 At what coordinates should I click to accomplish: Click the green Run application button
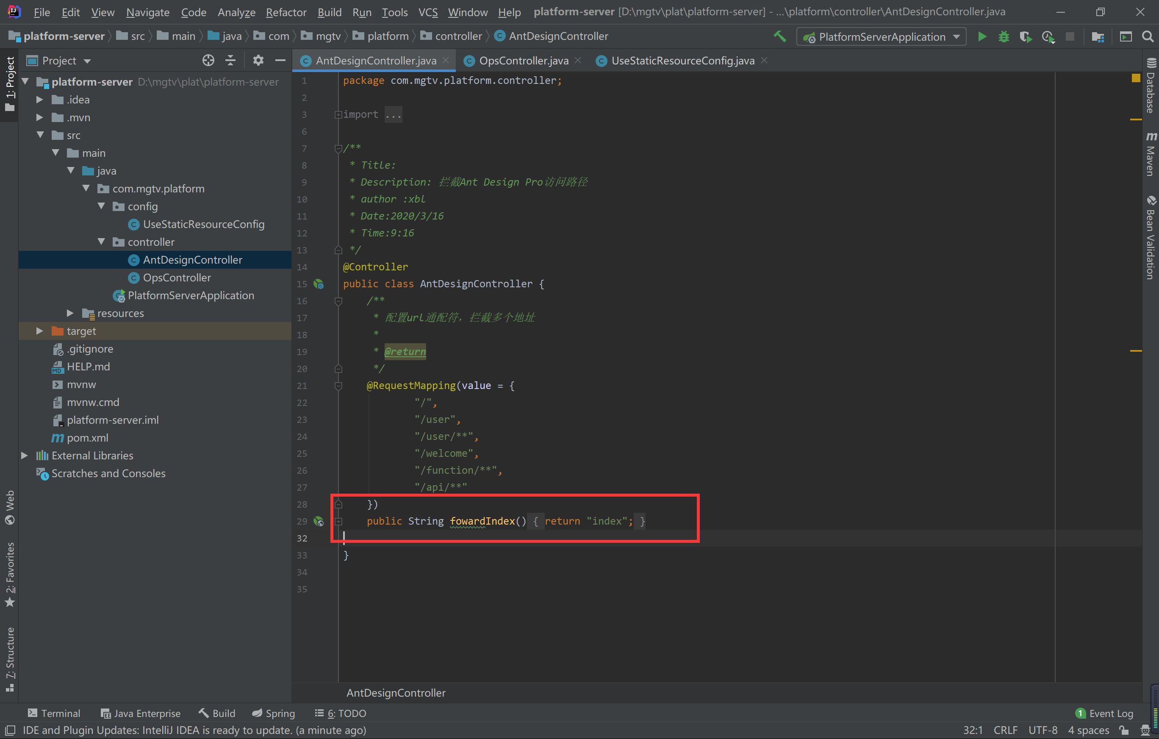(982, 36)
